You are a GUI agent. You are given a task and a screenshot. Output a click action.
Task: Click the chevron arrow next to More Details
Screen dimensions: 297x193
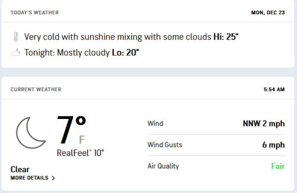click(x=53, y=178)
